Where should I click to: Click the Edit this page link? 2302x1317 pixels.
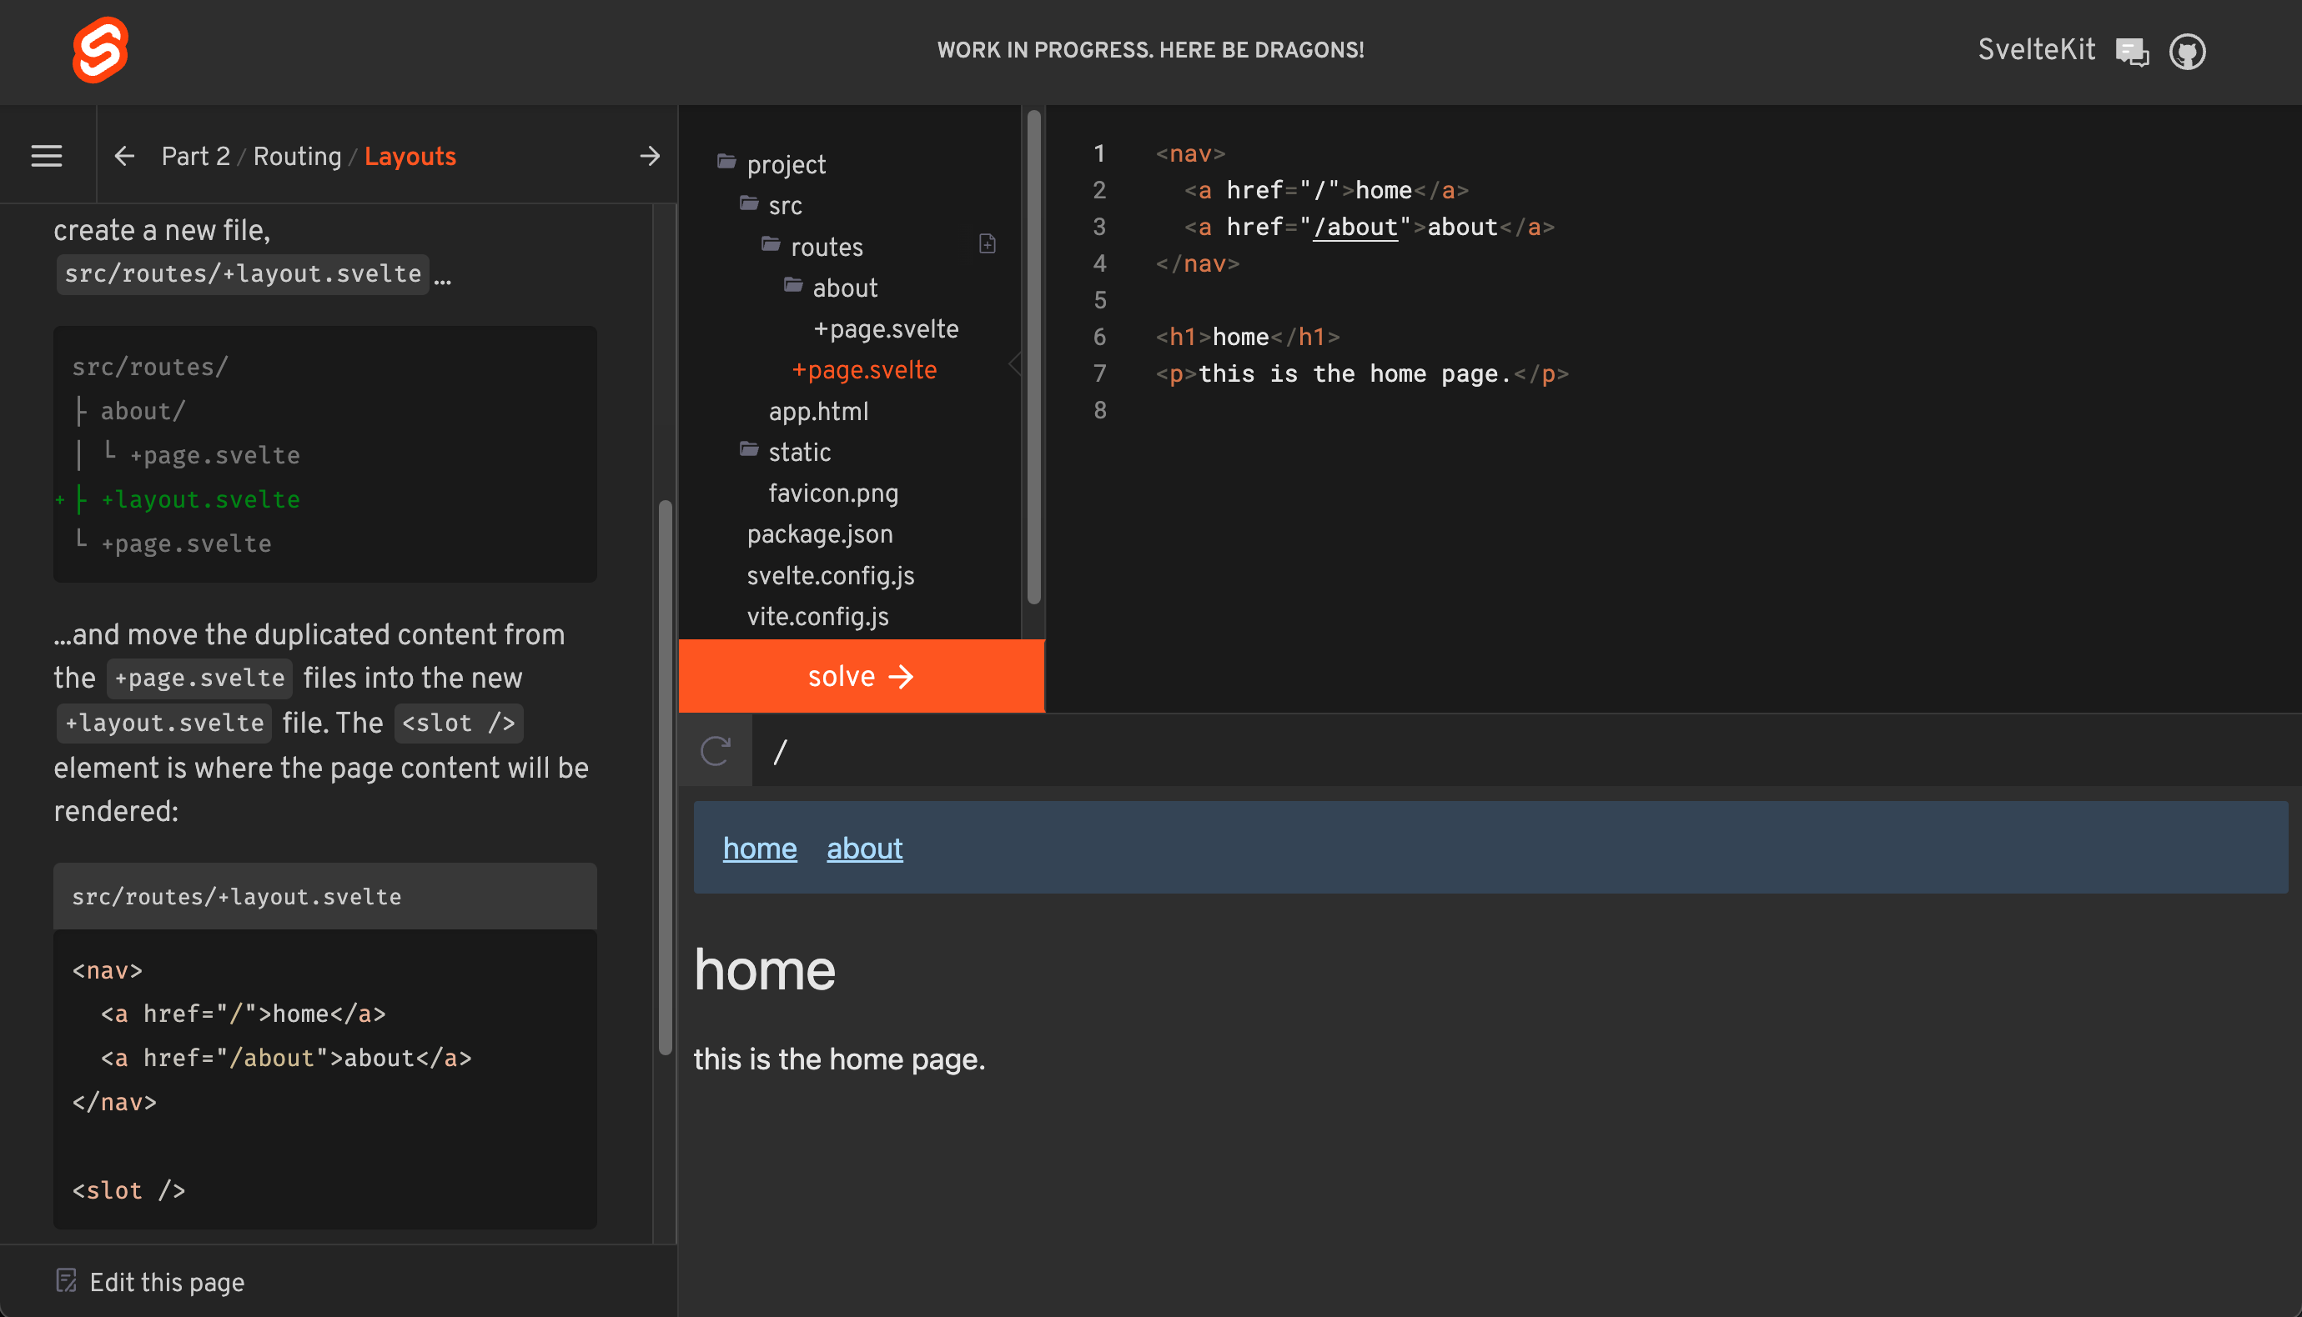click(x=167, y=1282)
